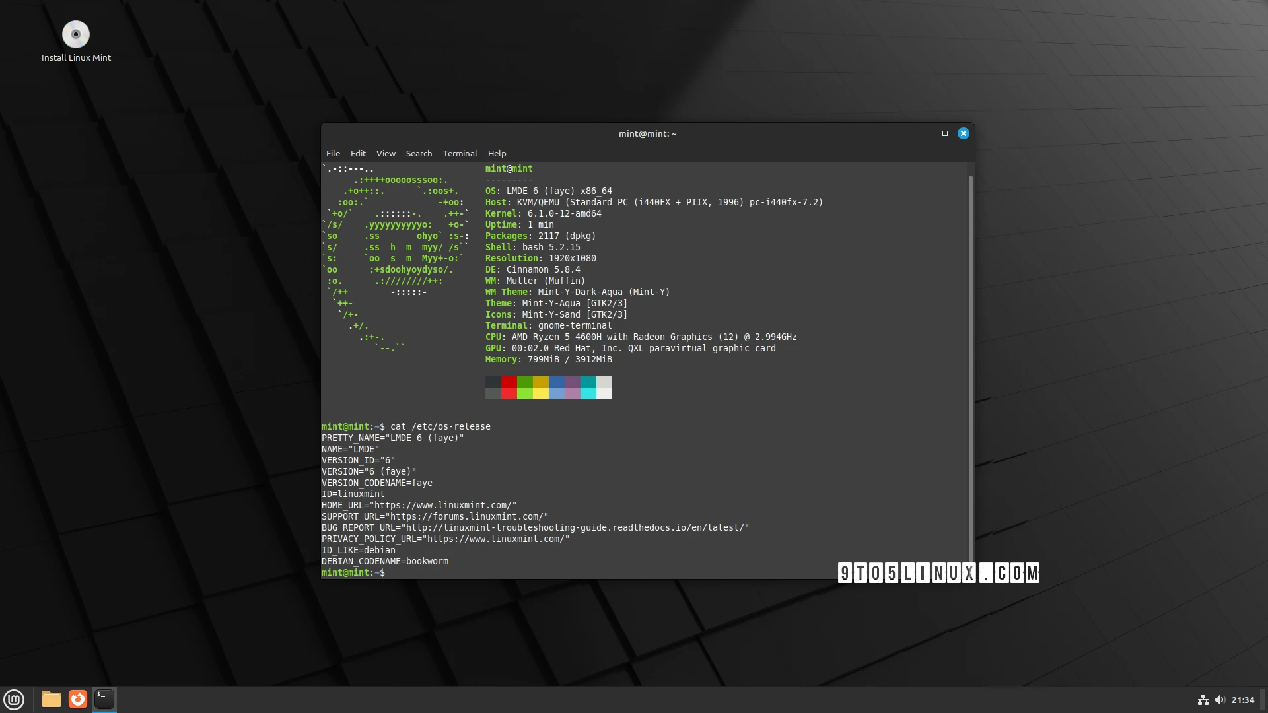The height and width of the screenshot is (713, 1268).
Task: Select the running terminal in the taskbar
Action: (104, 699)
